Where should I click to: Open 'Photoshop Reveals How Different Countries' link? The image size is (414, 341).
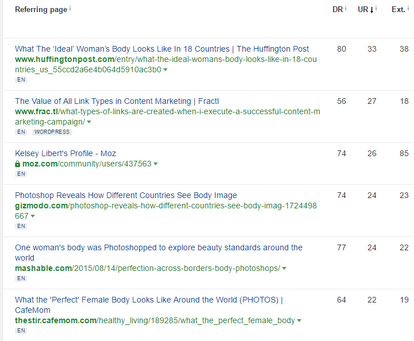pos(126,195)
